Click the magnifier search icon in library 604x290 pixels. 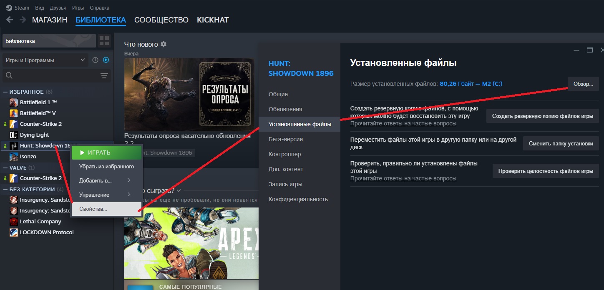[x=9, y=75]
